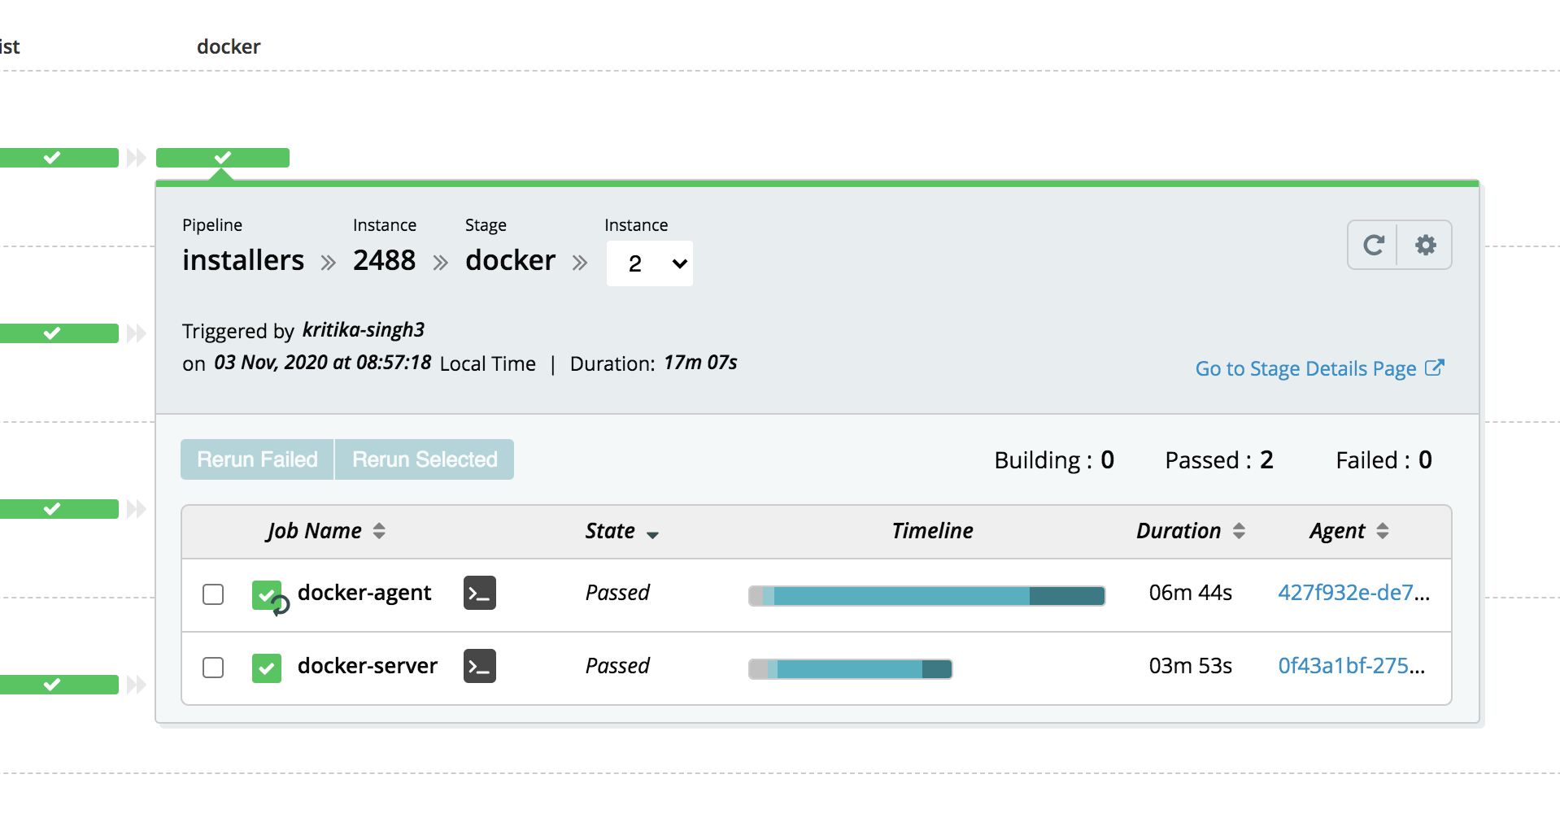Click the docker column header
The width and height of the screenshot is (1560, 818).
(229, 47)
